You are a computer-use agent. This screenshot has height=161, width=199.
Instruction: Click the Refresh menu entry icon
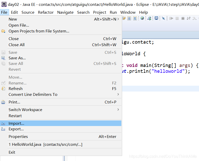pos(3,88)
